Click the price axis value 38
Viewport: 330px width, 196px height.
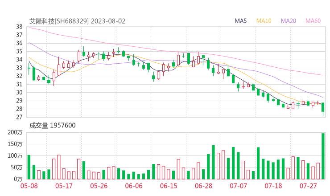coord(19,27)
